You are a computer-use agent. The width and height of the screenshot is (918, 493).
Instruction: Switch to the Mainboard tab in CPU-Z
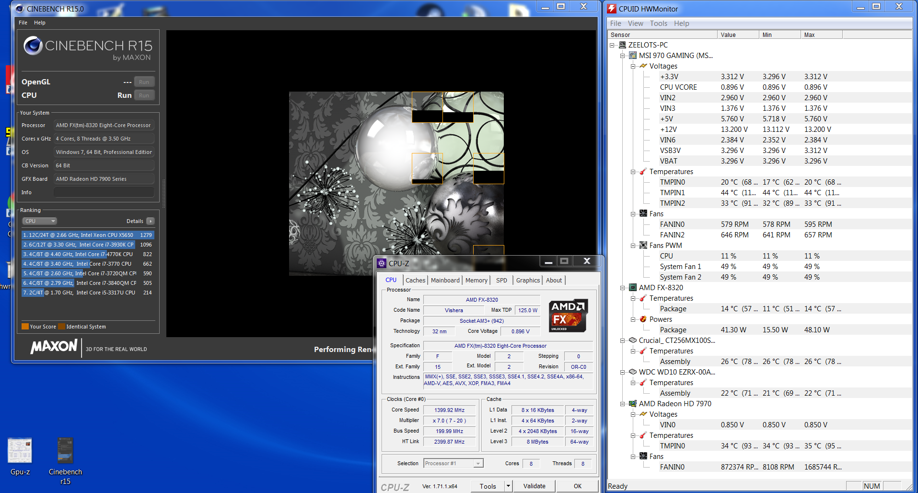[445, 280]
